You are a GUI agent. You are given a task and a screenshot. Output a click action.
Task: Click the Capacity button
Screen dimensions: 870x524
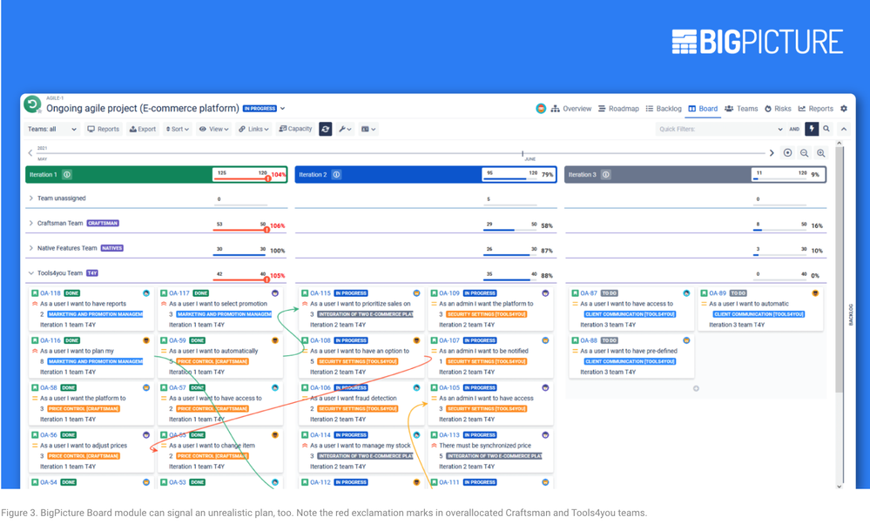295,129
